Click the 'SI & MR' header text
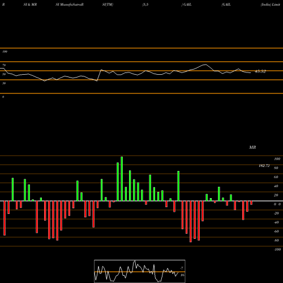 point(30,5)
